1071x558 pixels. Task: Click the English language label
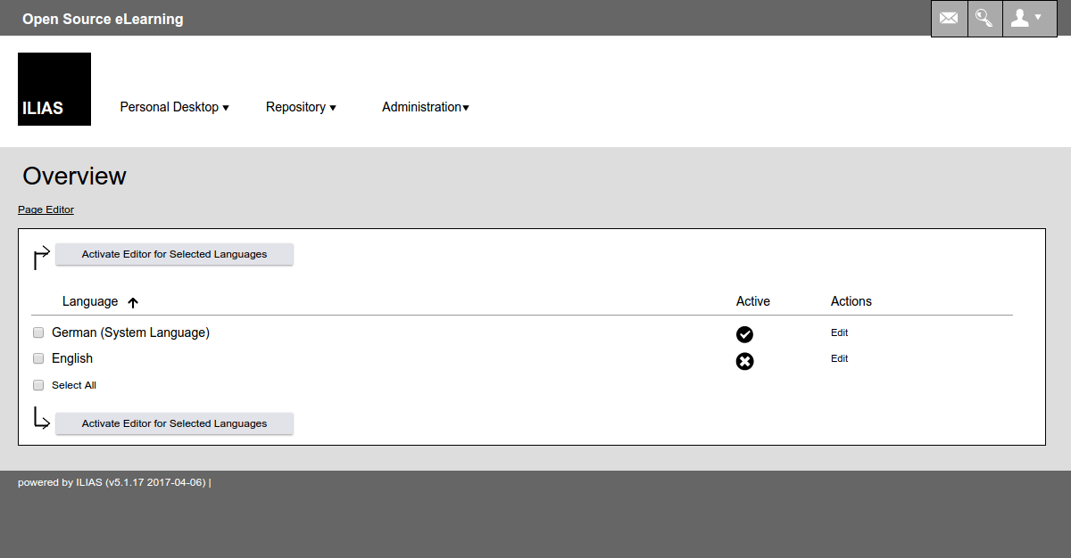(72, 358)
